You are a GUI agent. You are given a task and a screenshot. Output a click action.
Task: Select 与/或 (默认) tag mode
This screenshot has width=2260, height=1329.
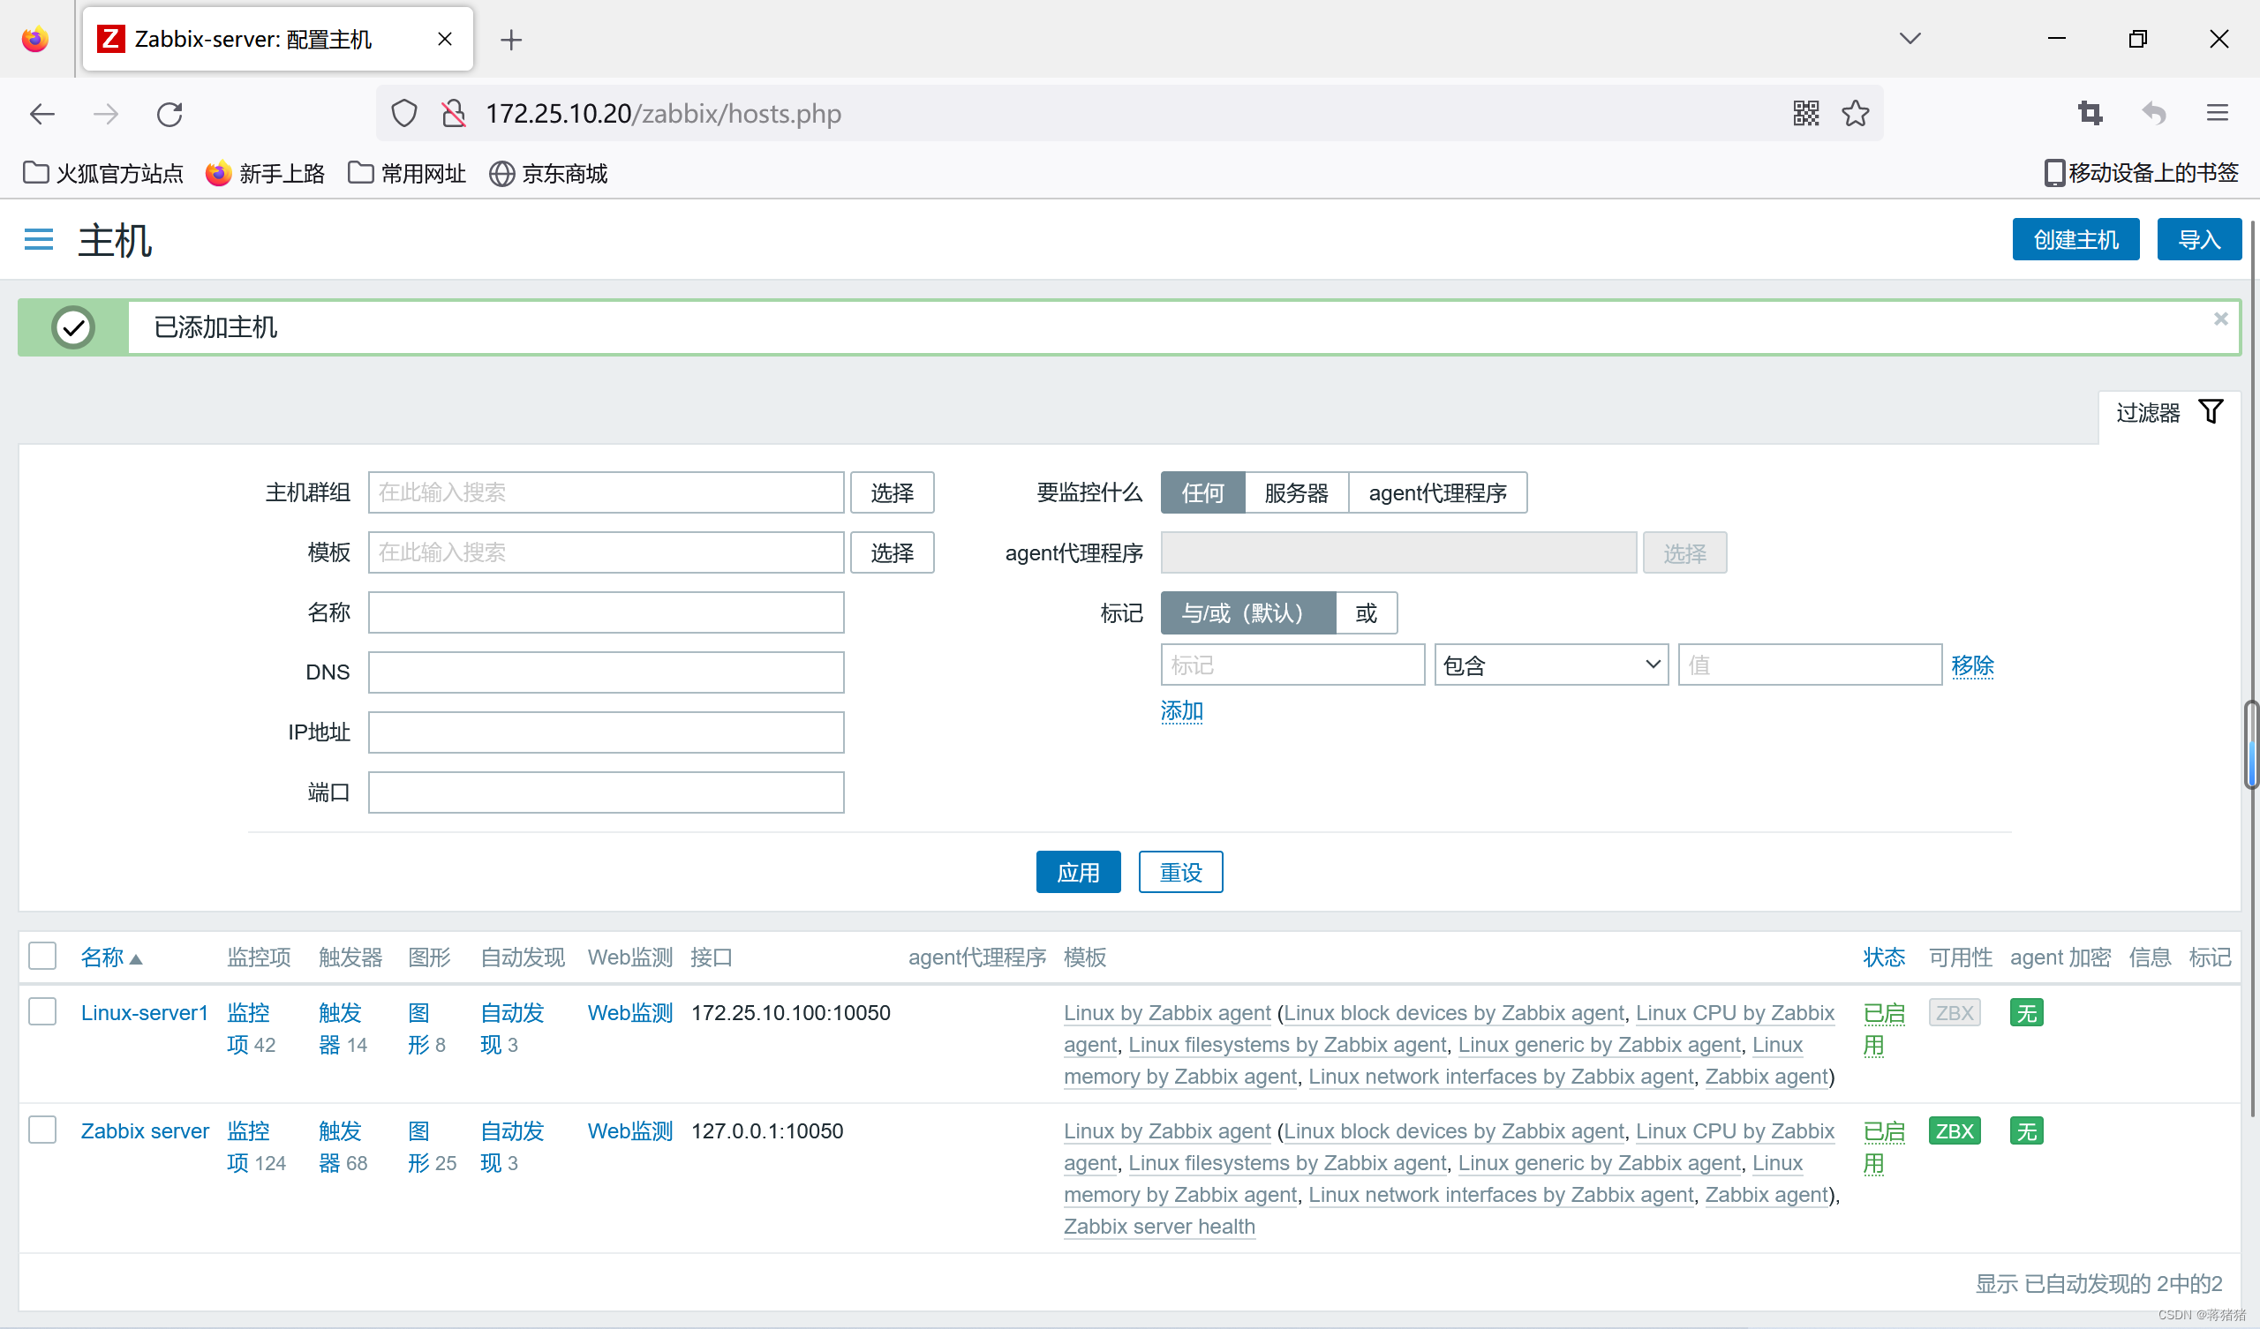click(x=1248, y=612)
